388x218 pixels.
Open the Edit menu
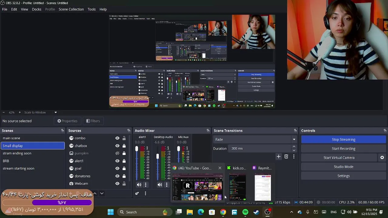(14, 9)
